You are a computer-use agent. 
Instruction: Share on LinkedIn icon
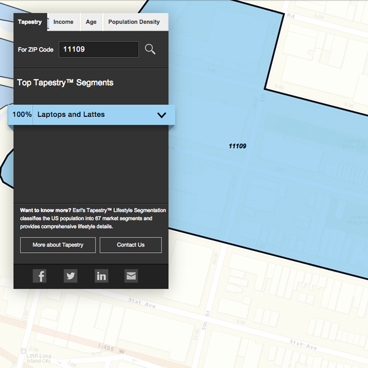(101, 276)
